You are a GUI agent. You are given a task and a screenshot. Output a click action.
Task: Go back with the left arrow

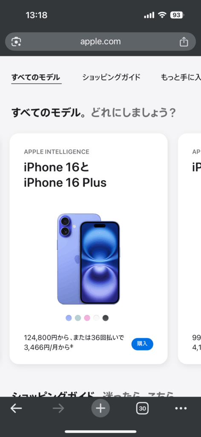pyautogui.click(x=17, y=408)
